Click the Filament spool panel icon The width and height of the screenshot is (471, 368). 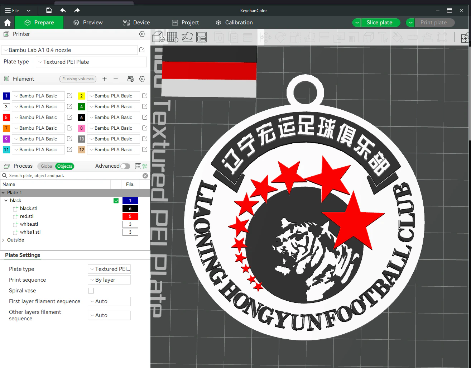[x=6, y=79]
